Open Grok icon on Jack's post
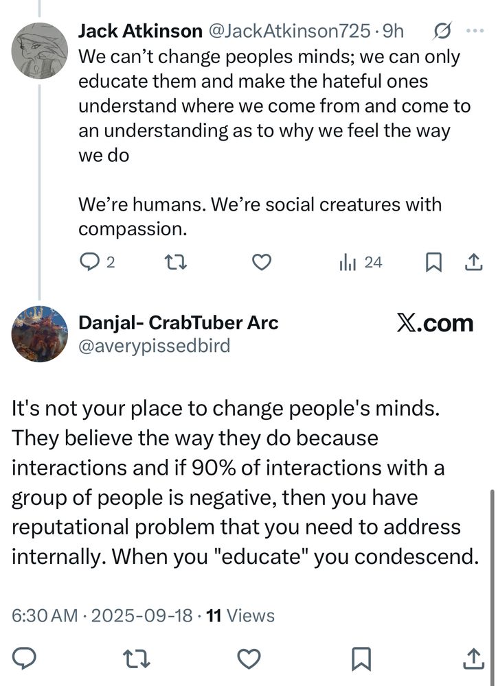 click(444, 31)
